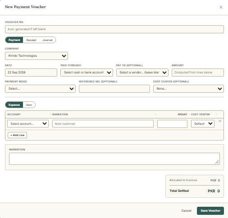
Task: Add a new line with Add Line
Action: pyautogui.click(x=17, y=135)
